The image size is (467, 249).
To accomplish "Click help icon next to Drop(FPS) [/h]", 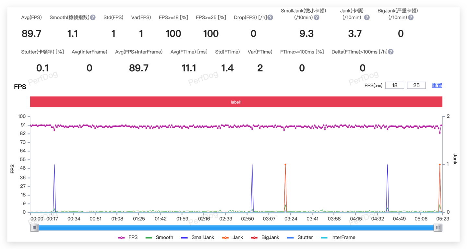I will point(270,18).
